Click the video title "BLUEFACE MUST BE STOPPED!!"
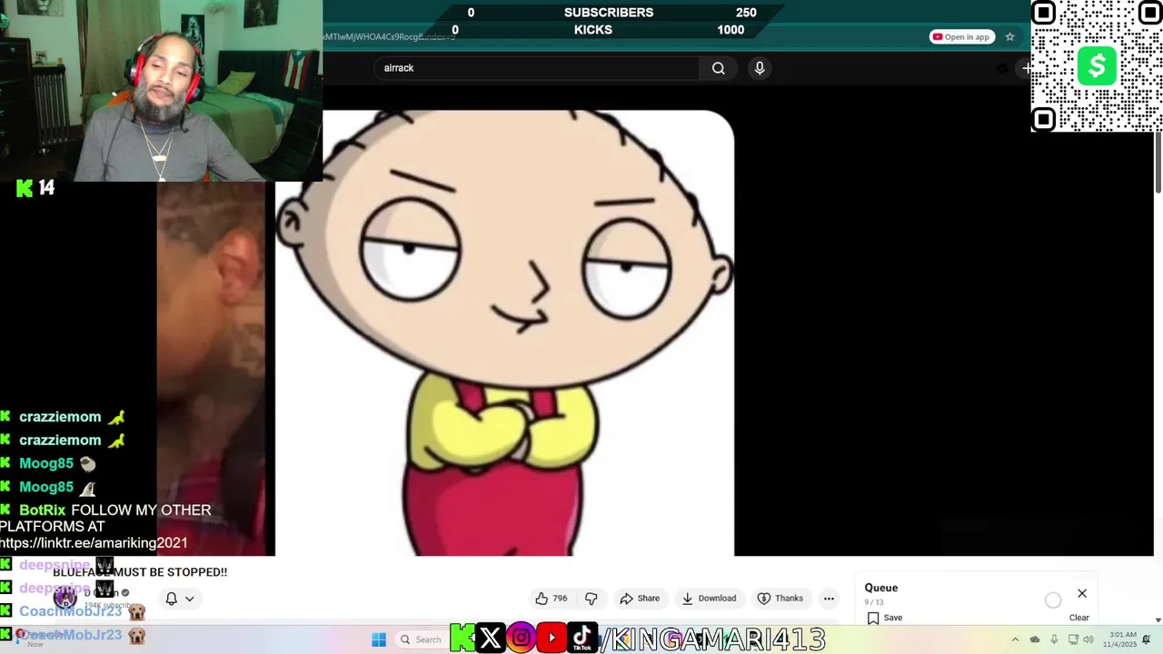The height and width of the screenshot is (654, 1163). pyautogui.click(x=140, y=572)
